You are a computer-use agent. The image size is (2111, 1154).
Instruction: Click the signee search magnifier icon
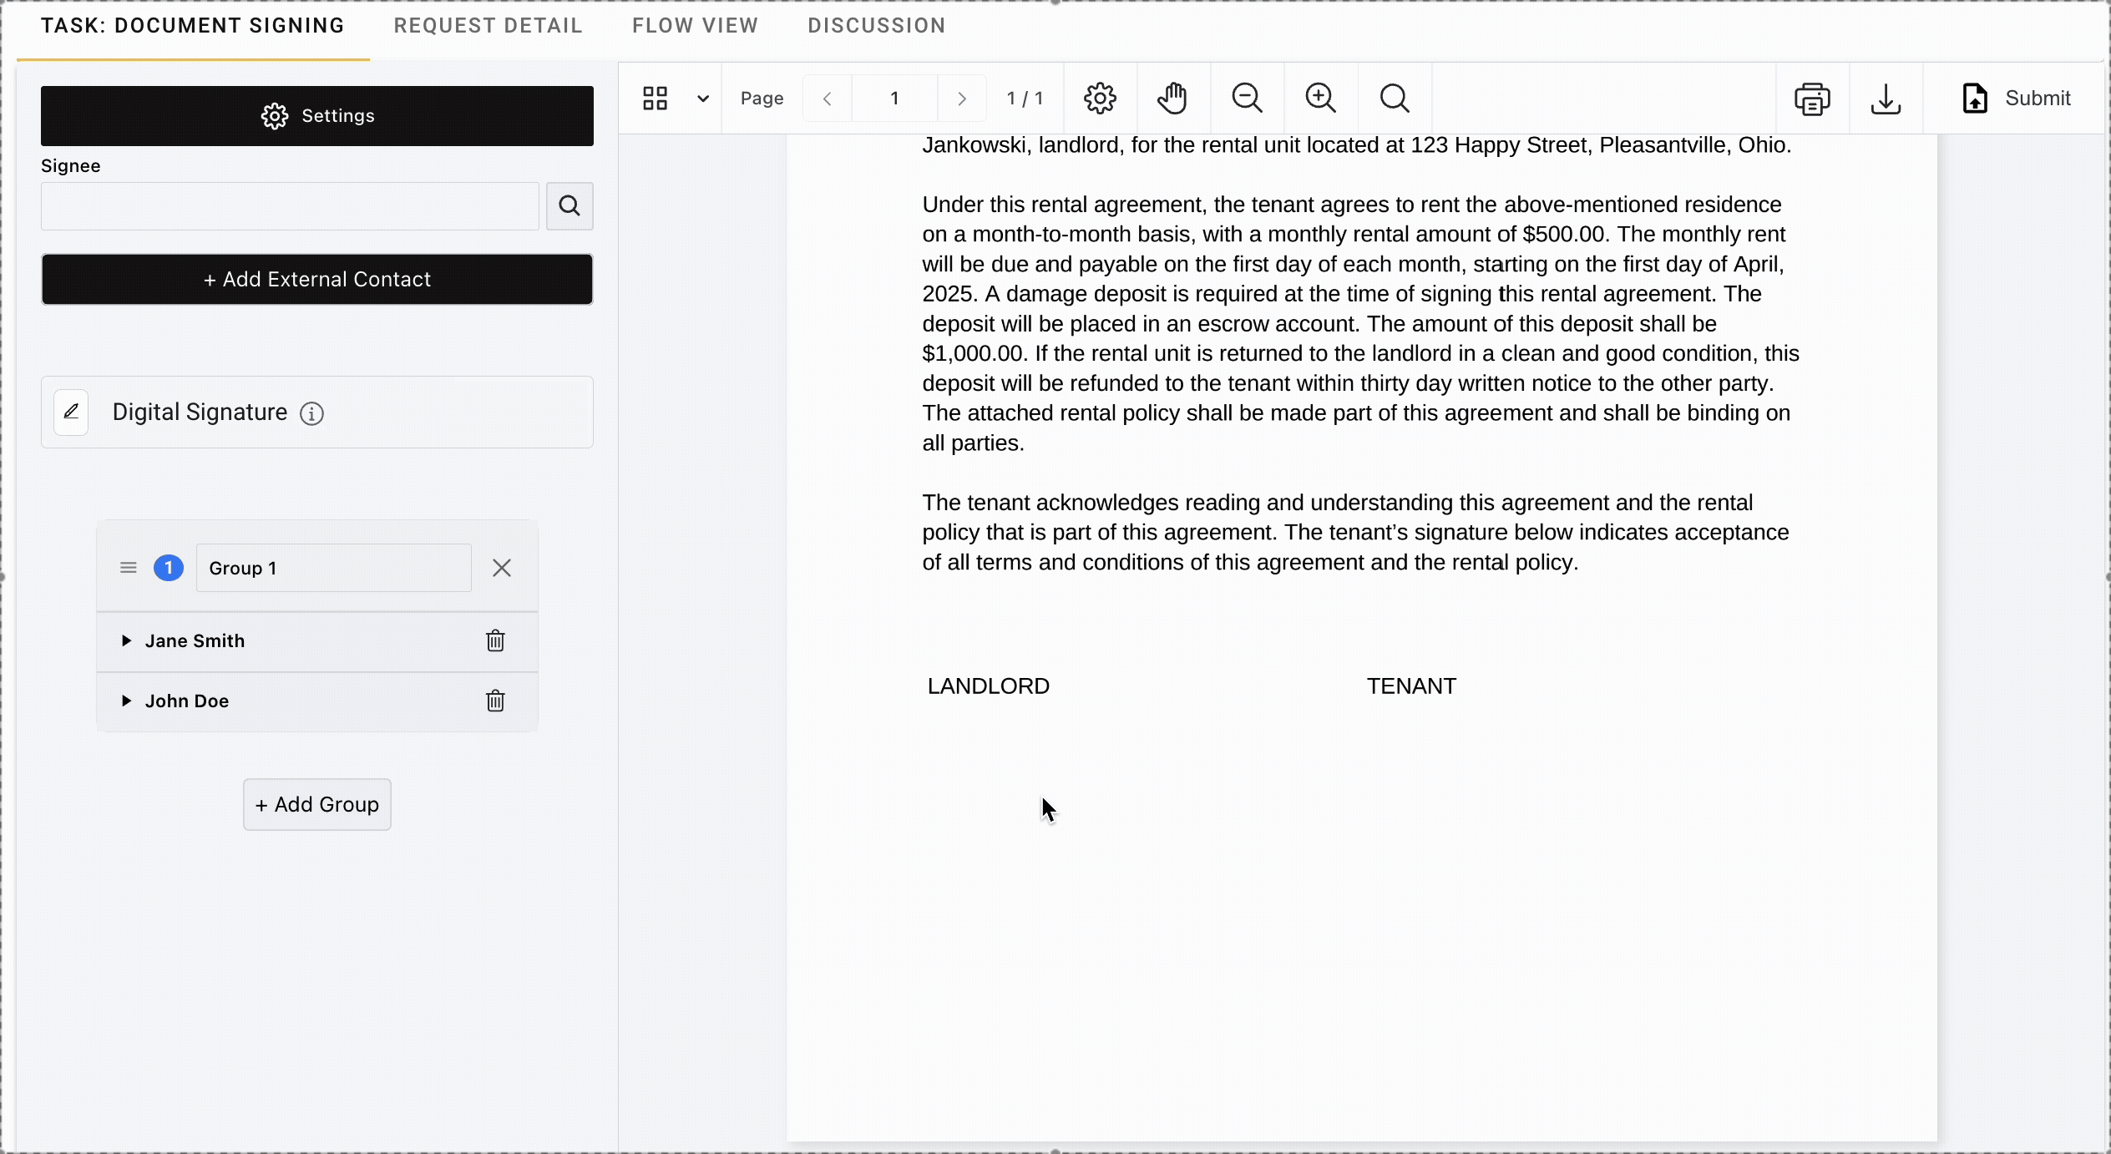(570, 205)
